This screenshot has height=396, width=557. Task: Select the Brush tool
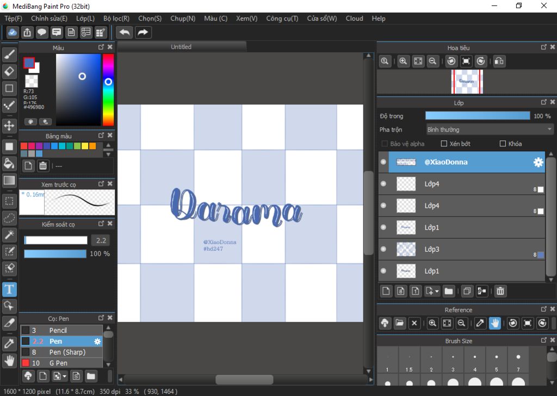(9, 54)
